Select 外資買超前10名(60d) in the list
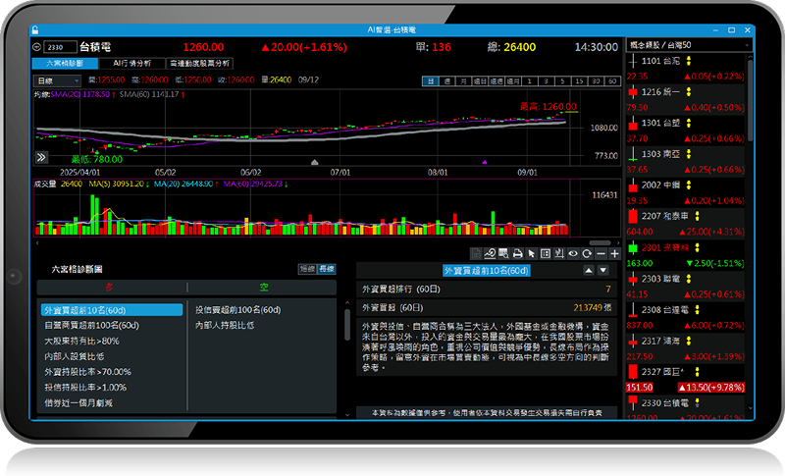 (112, 310)
